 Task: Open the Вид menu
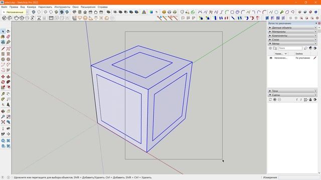pos(23,7)
